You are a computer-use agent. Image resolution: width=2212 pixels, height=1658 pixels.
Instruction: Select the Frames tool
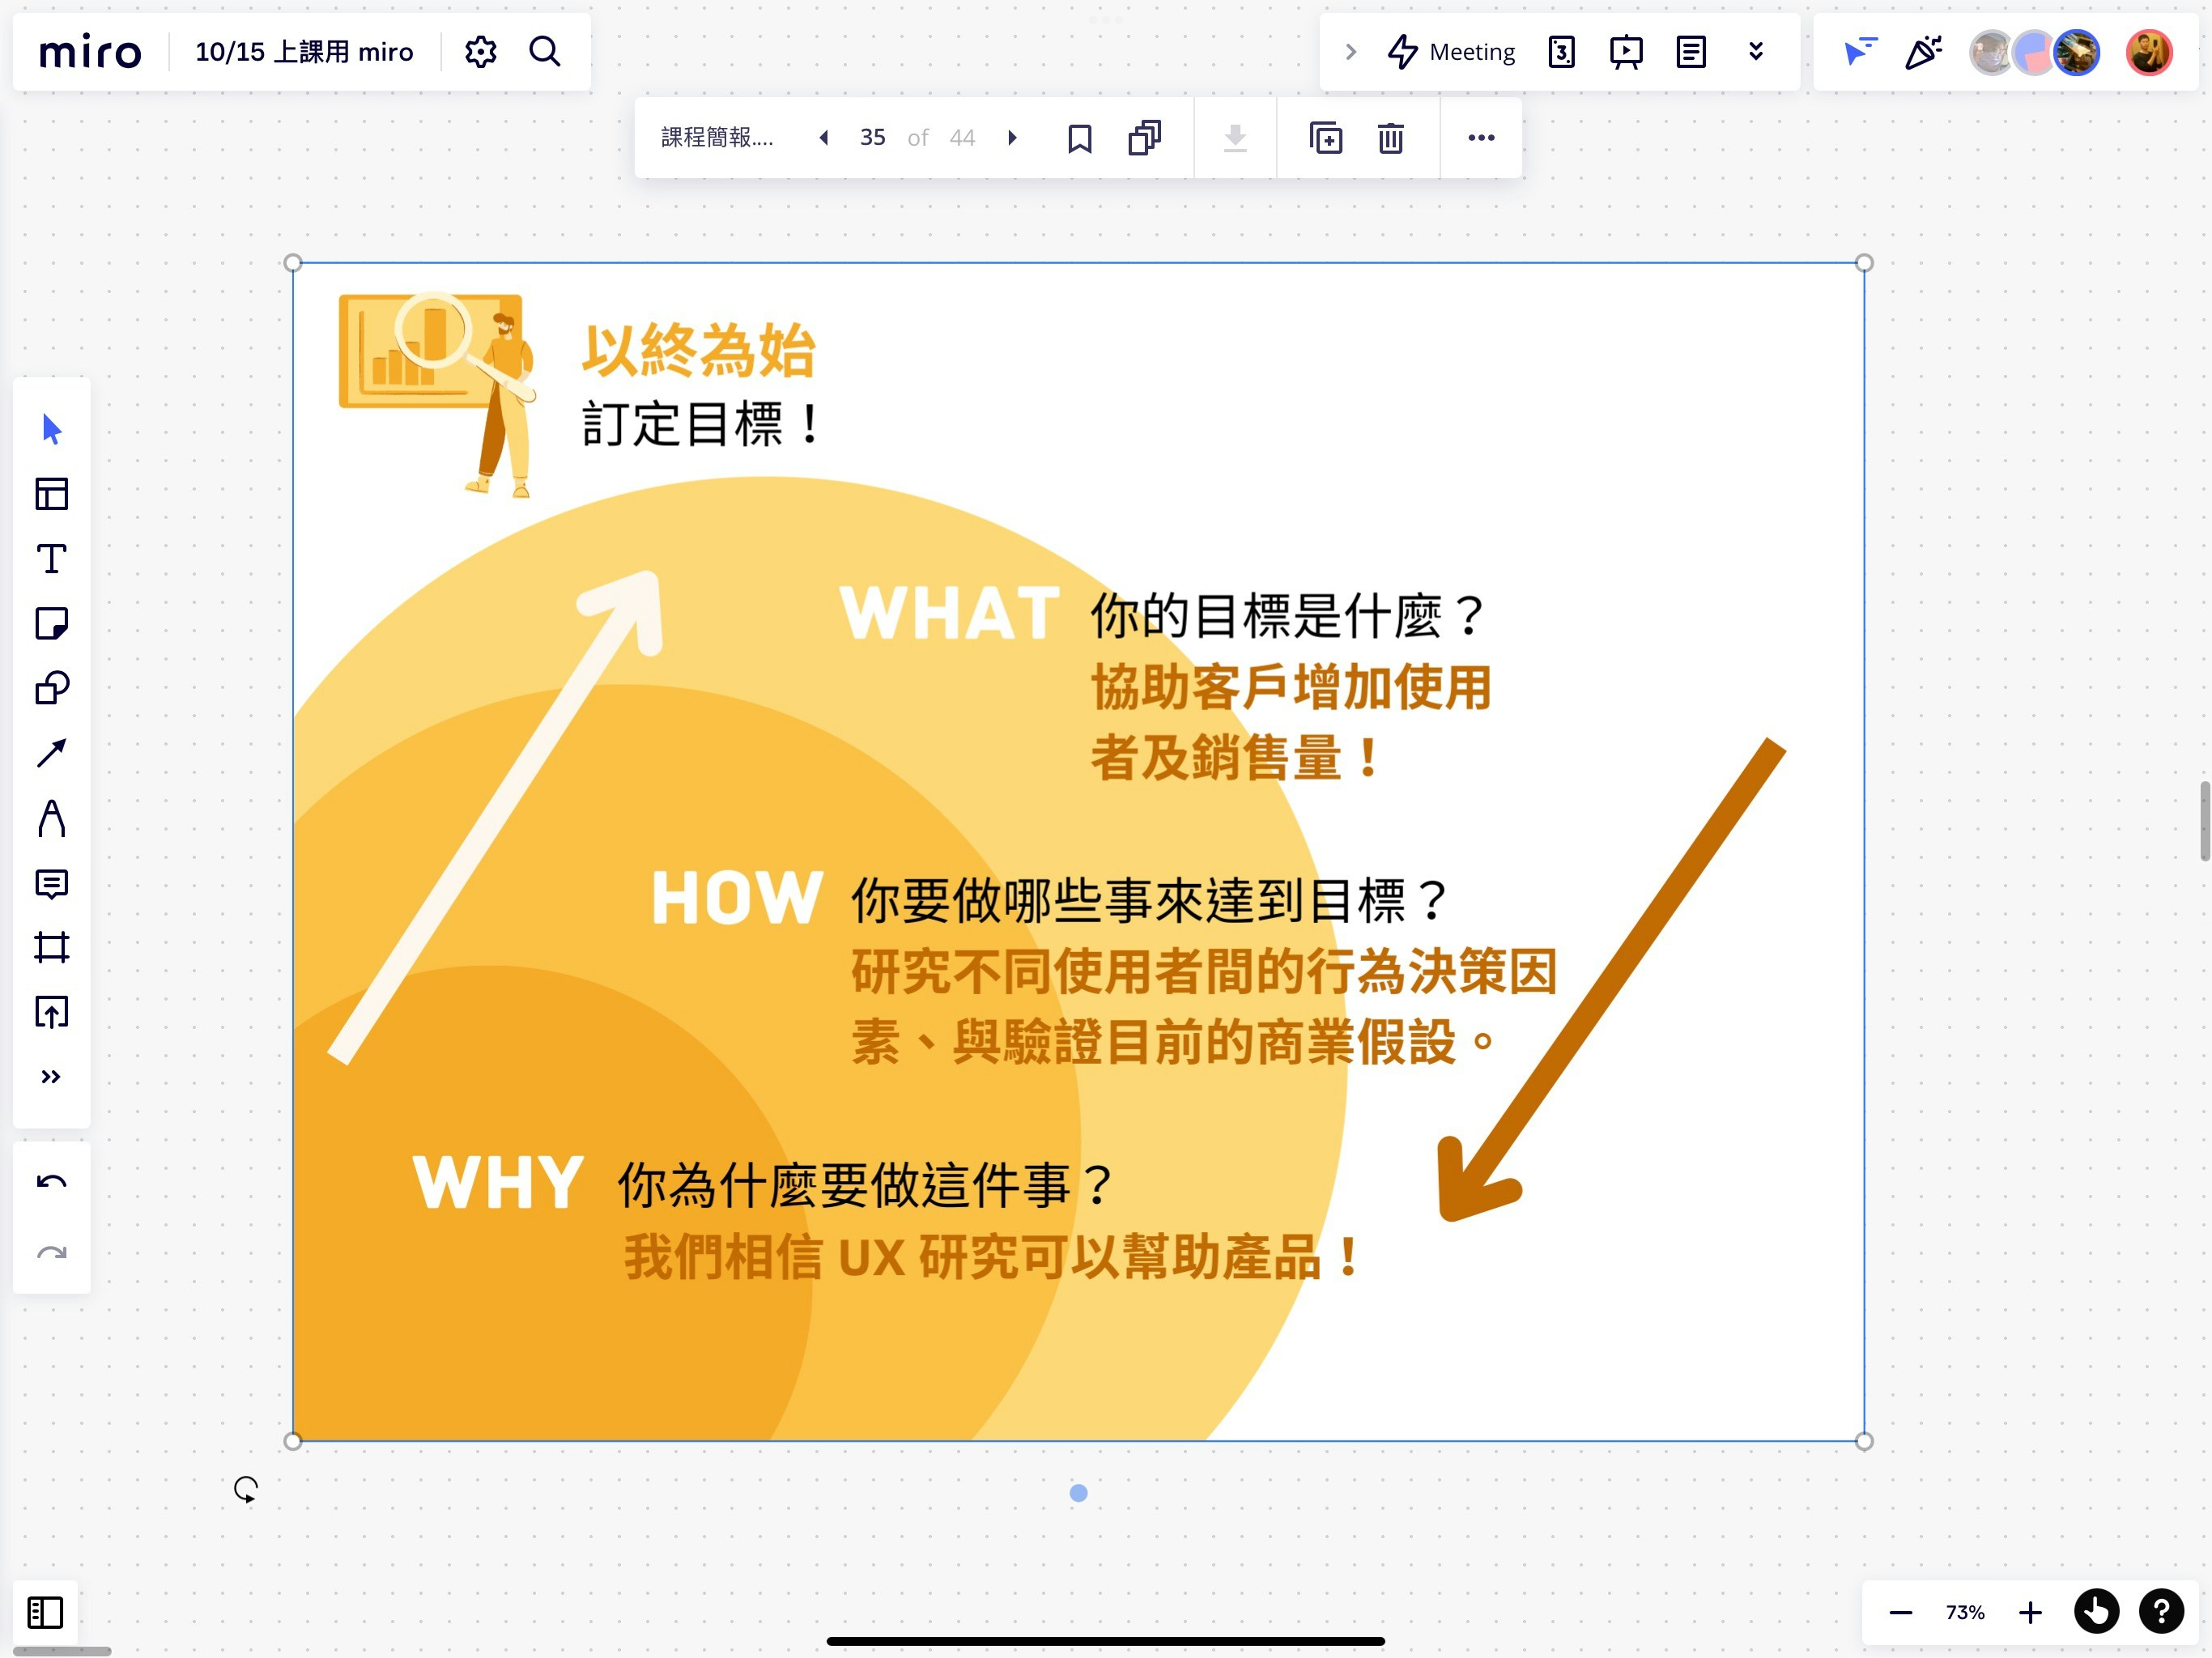[52, 948]
